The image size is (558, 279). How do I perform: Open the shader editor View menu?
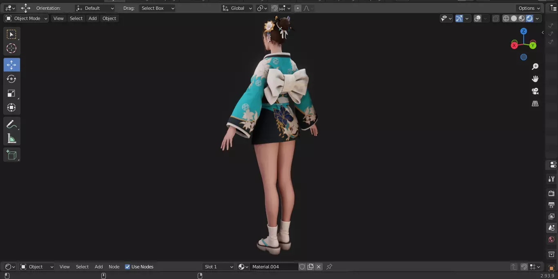coord(65,267)
